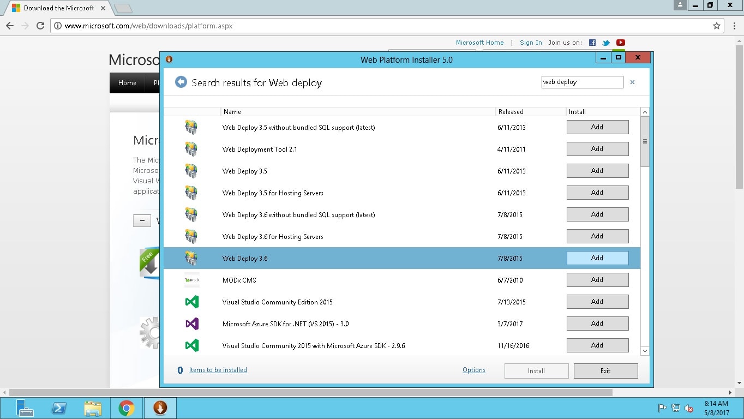Click the Web Platform Installer title bar icon
Image resolution: width=744 pixels, height=419 pixels.
169,59
